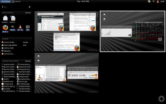
Task: Click the Home Folder icon
Action: click(x=3, y=42)
